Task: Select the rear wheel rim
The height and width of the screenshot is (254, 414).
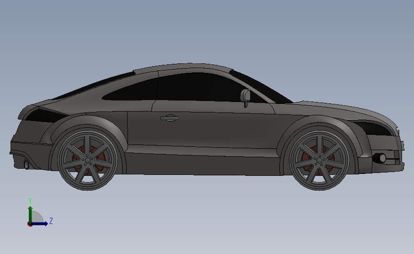Action: tap(87, 160)
